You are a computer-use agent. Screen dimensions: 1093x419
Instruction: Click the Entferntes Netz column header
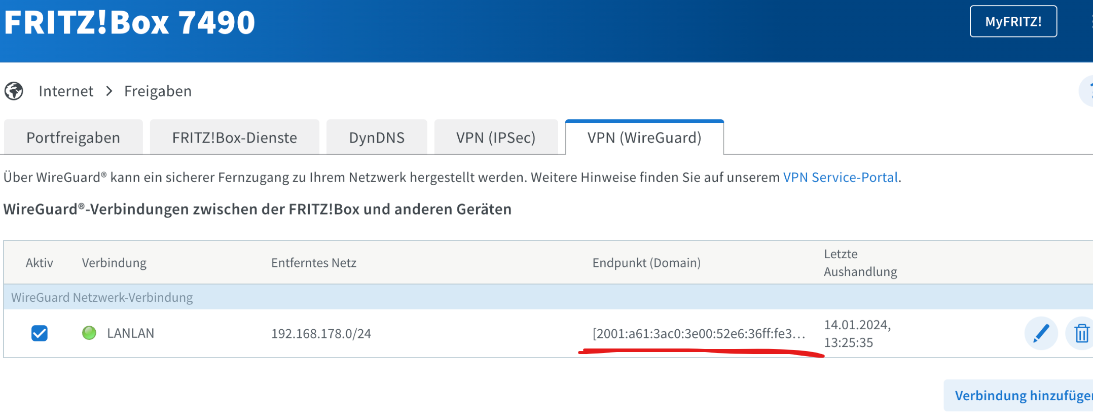tap(314, 263)
